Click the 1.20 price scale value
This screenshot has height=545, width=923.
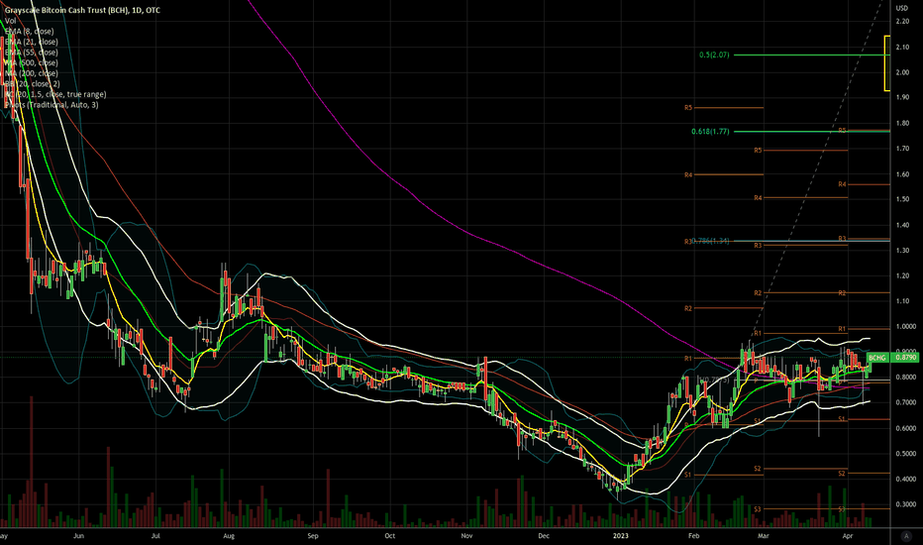pos(902,275)
